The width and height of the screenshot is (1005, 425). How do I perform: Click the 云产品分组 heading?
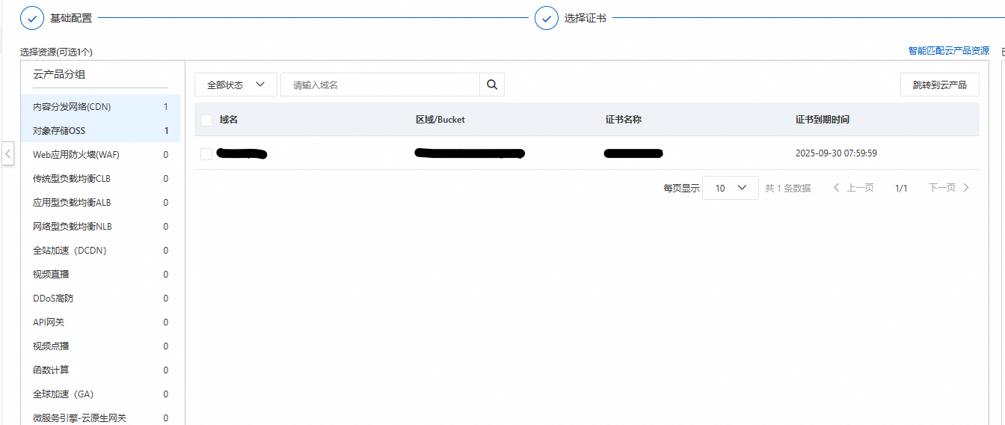coord(59,74)
